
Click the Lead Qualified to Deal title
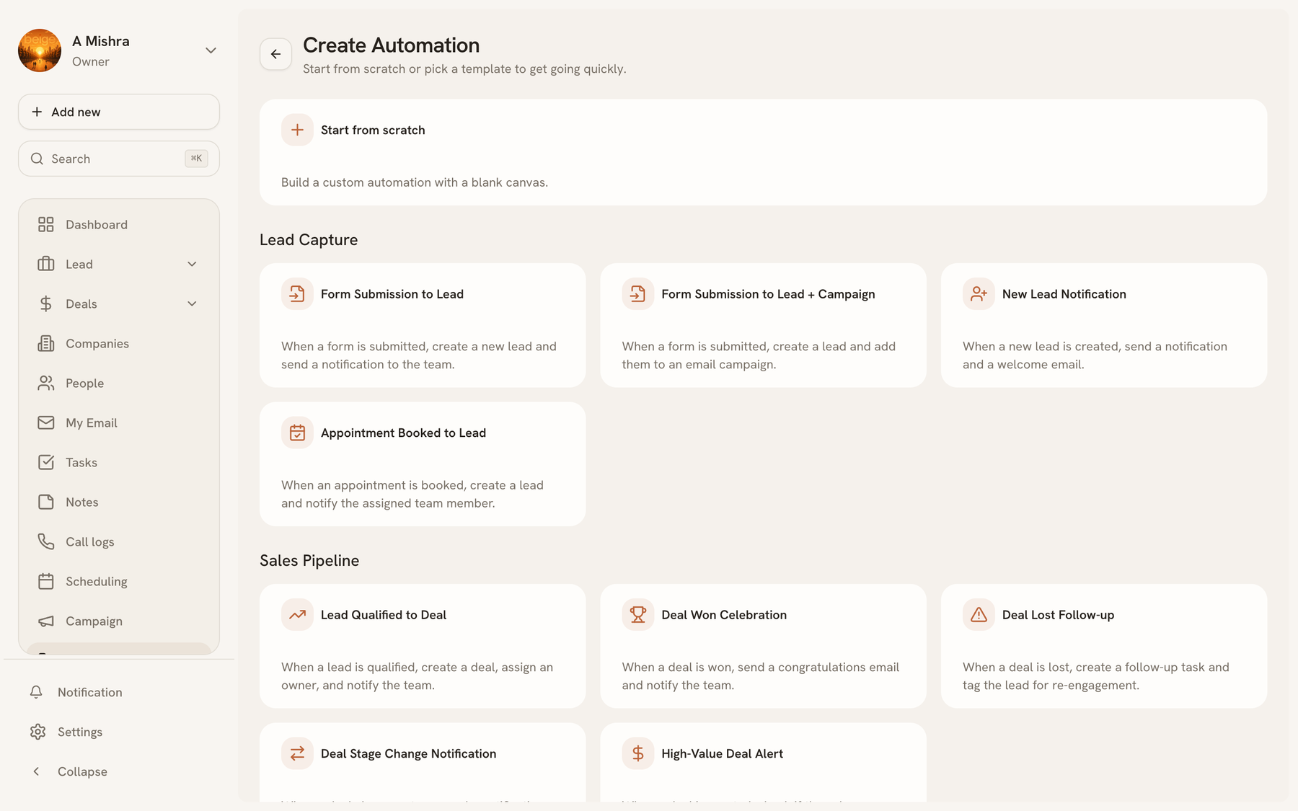384,614
